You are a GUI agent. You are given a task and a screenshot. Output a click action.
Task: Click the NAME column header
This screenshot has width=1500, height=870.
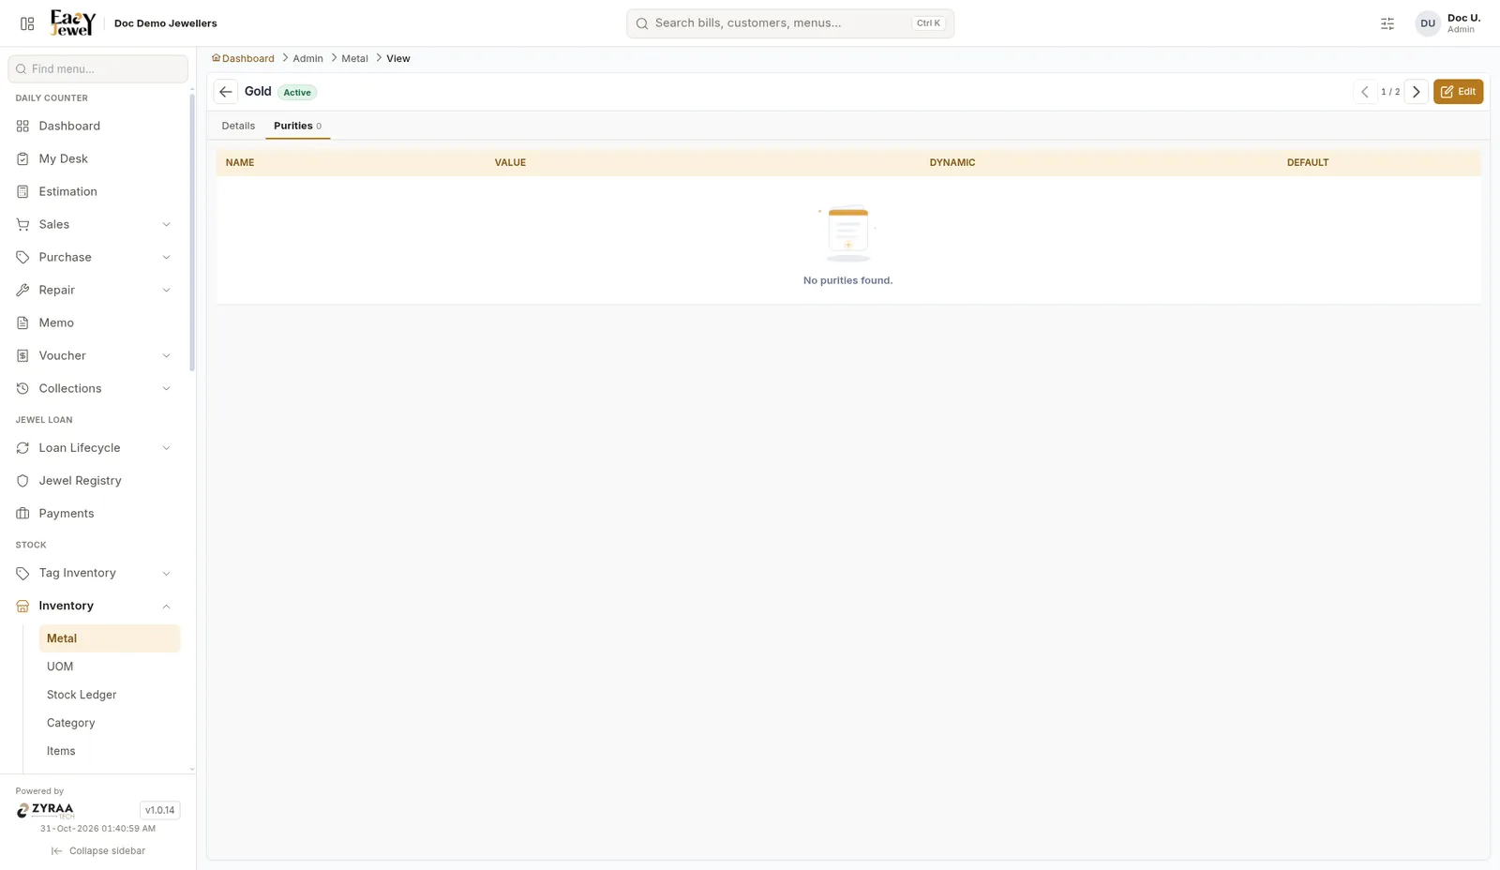coord(240,162)
